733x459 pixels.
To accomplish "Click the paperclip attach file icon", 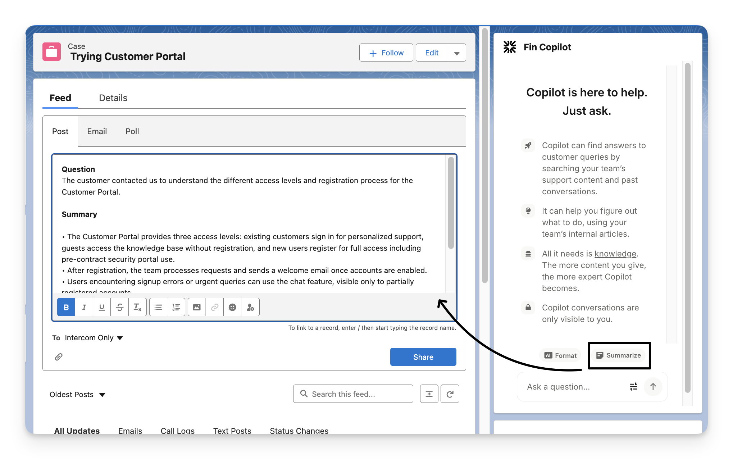I will [59, 357].
